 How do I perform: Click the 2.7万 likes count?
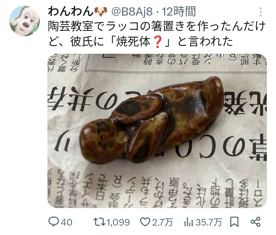point(162,222)
